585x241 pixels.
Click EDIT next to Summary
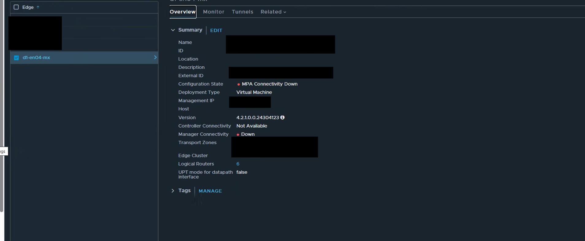(216, 30)
